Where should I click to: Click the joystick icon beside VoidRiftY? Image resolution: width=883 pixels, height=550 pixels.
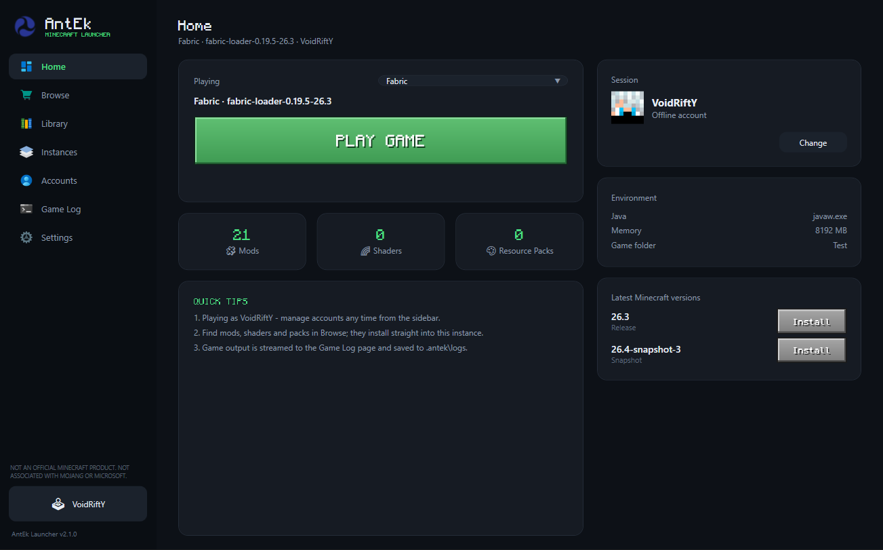tap(58, 505)
